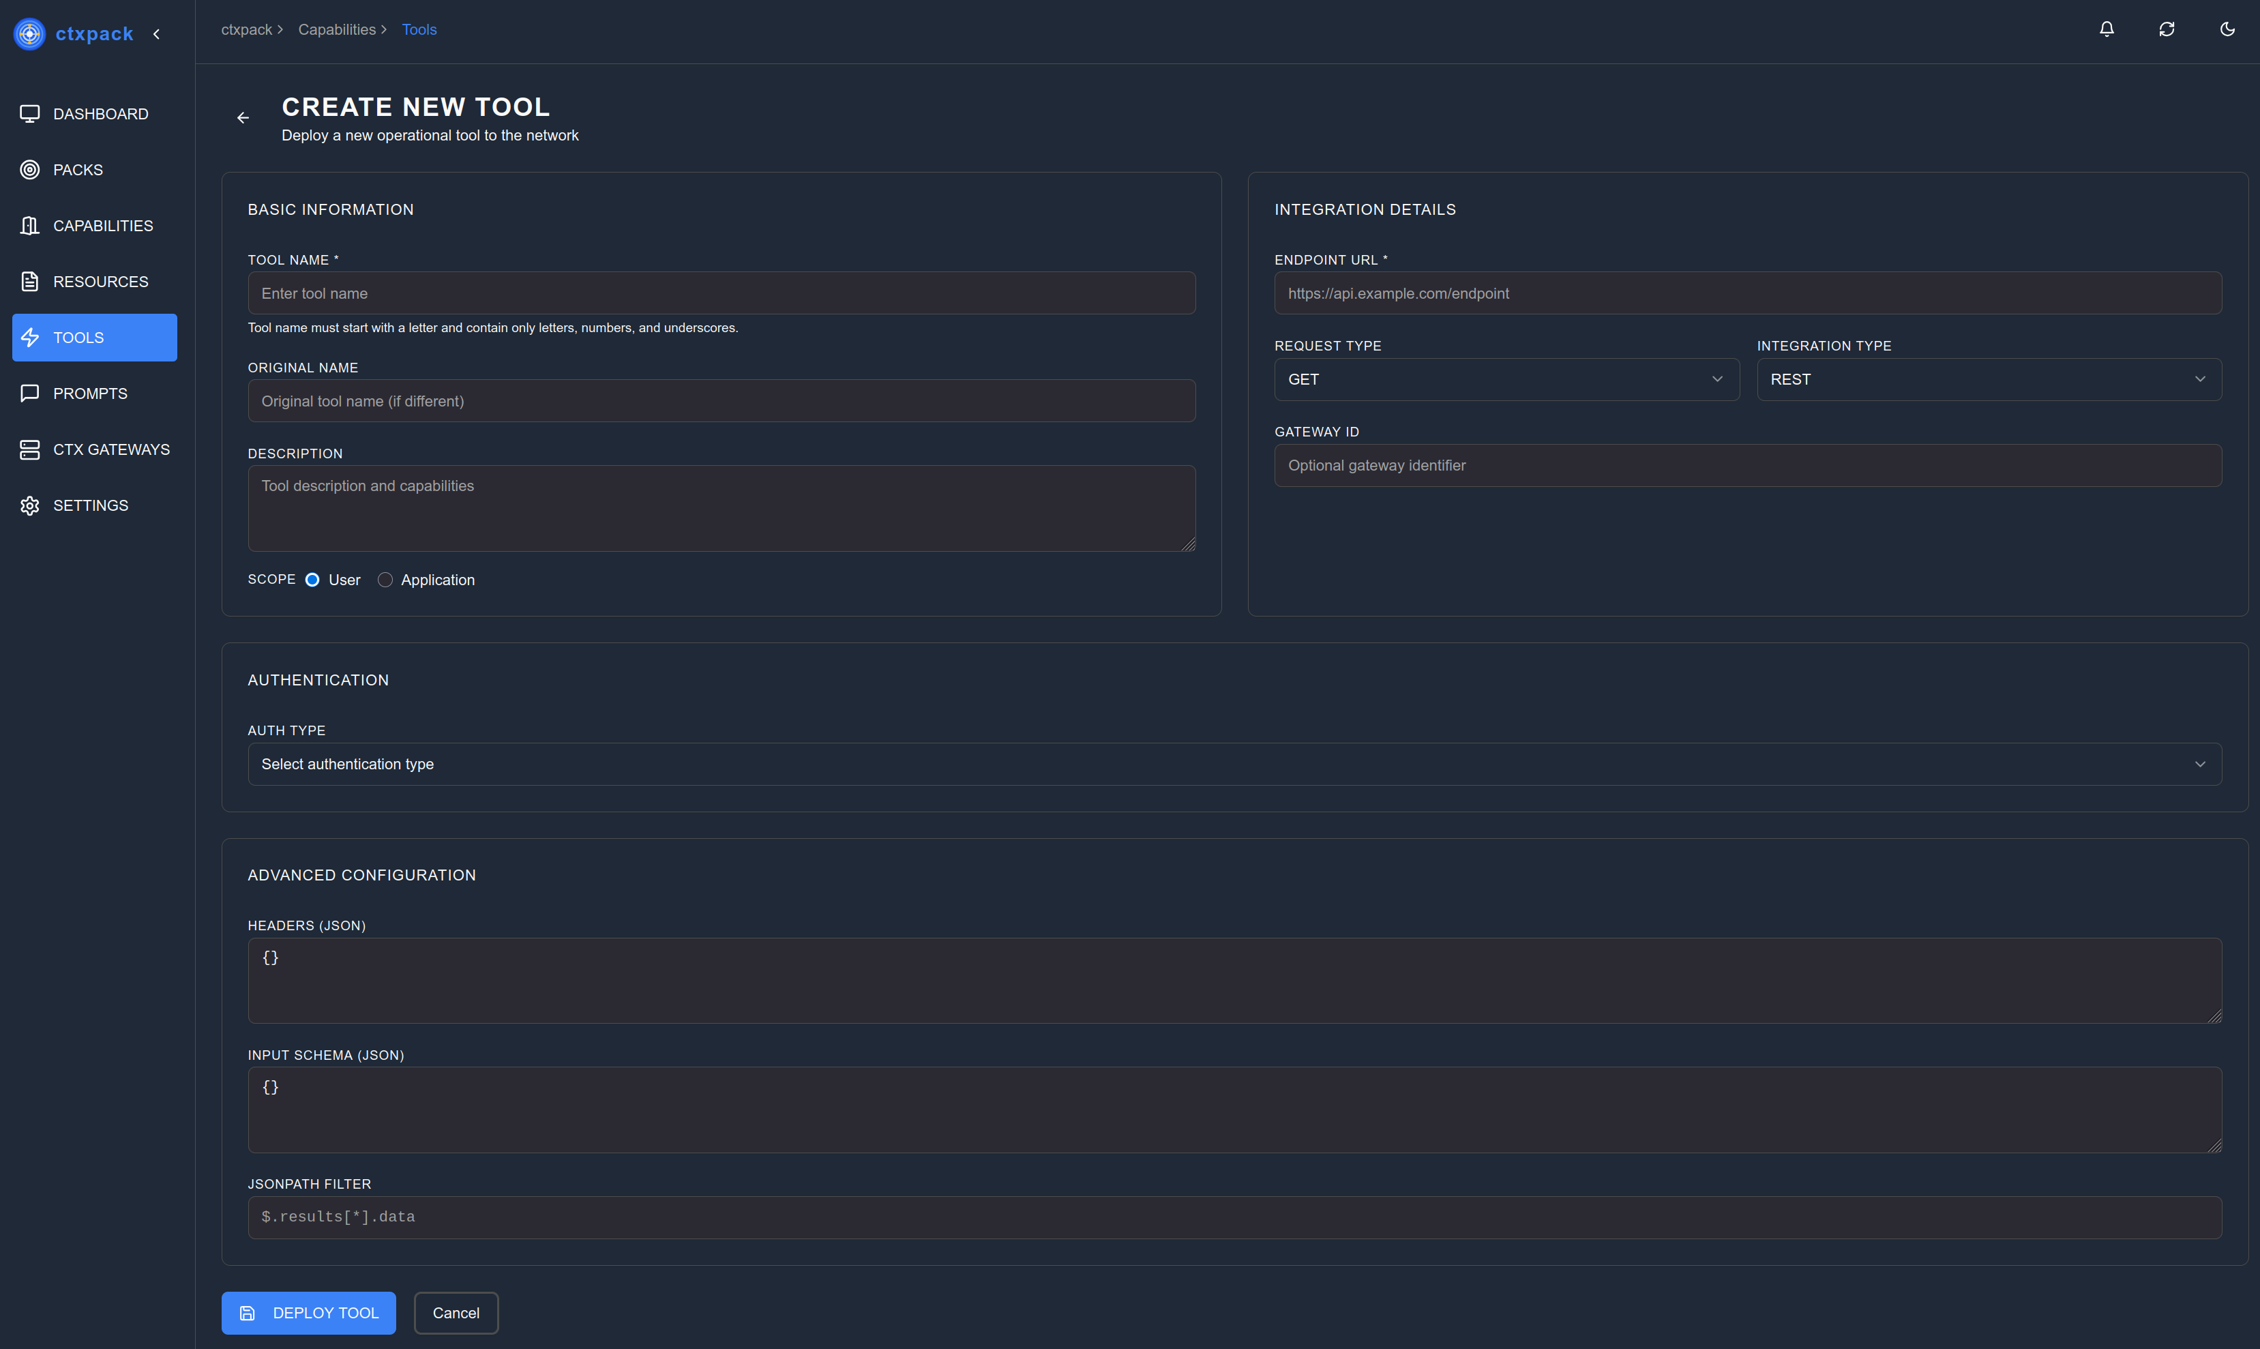Click the ctxpack breadcrumb link
This screenshot has height=1349, width=2260.
[246, 29]
